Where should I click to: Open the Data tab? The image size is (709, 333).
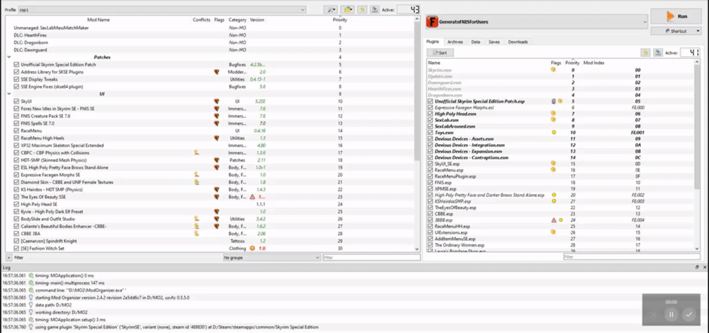click(475, 42)
